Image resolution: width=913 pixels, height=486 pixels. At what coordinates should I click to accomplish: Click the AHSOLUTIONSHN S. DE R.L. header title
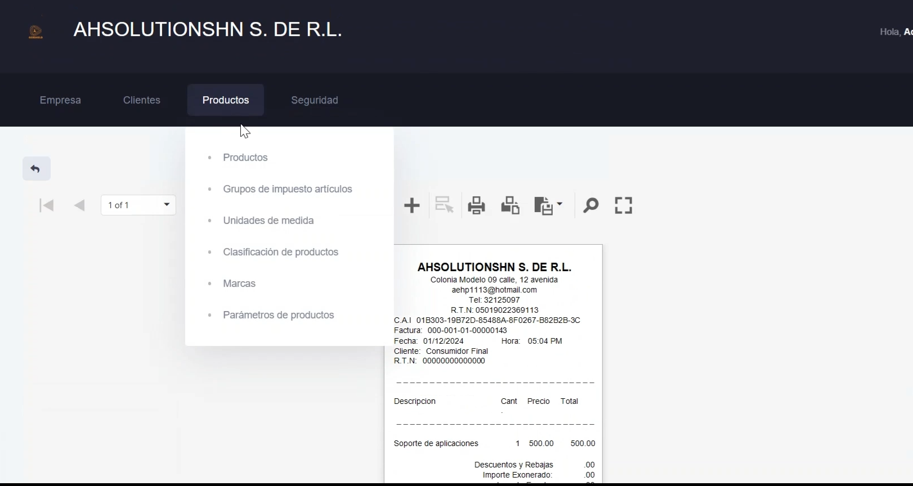click(x=208, y=29)
